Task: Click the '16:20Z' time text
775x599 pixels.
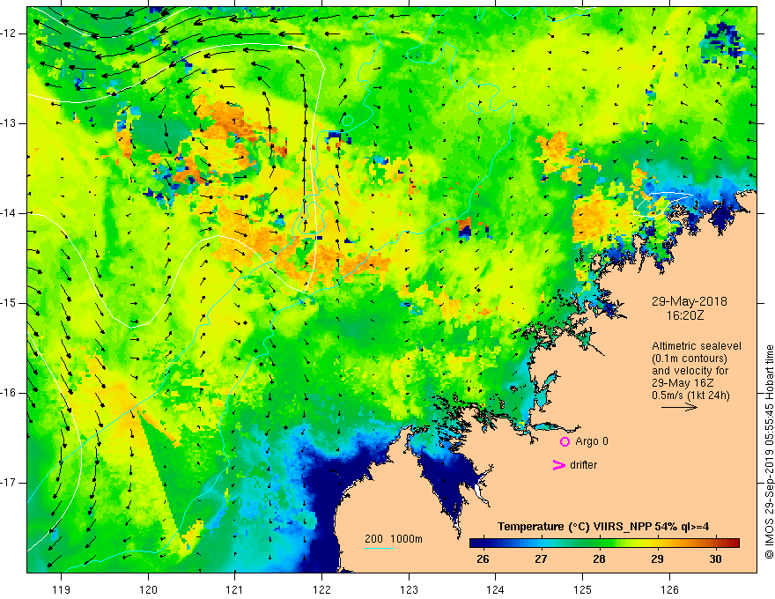Action: (x=684, y=314)
